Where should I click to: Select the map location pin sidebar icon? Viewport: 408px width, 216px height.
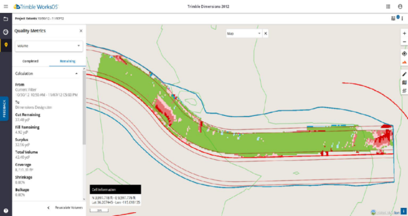click(x=6, y=45)
